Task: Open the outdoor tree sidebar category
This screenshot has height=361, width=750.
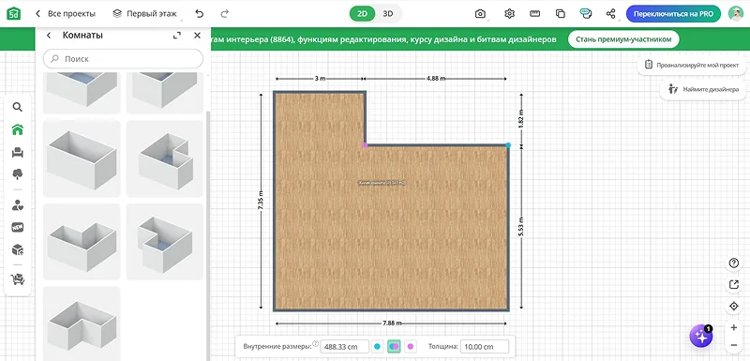Action: [x=18, y=174]
